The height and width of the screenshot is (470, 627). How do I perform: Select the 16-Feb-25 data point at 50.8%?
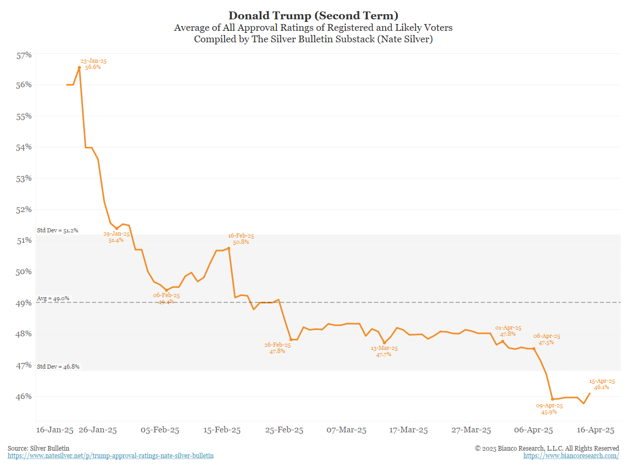[229, 248]
